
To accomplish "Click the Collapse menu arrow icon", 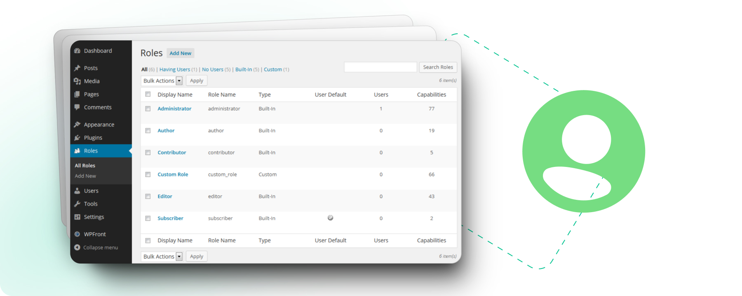I will pos(77,247).
